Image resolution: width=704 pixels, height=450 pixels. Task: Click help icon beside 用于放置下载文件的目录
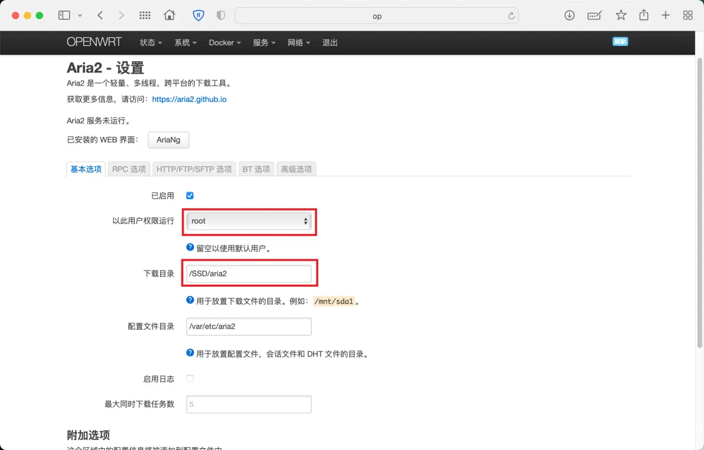(x=190, y=300)
